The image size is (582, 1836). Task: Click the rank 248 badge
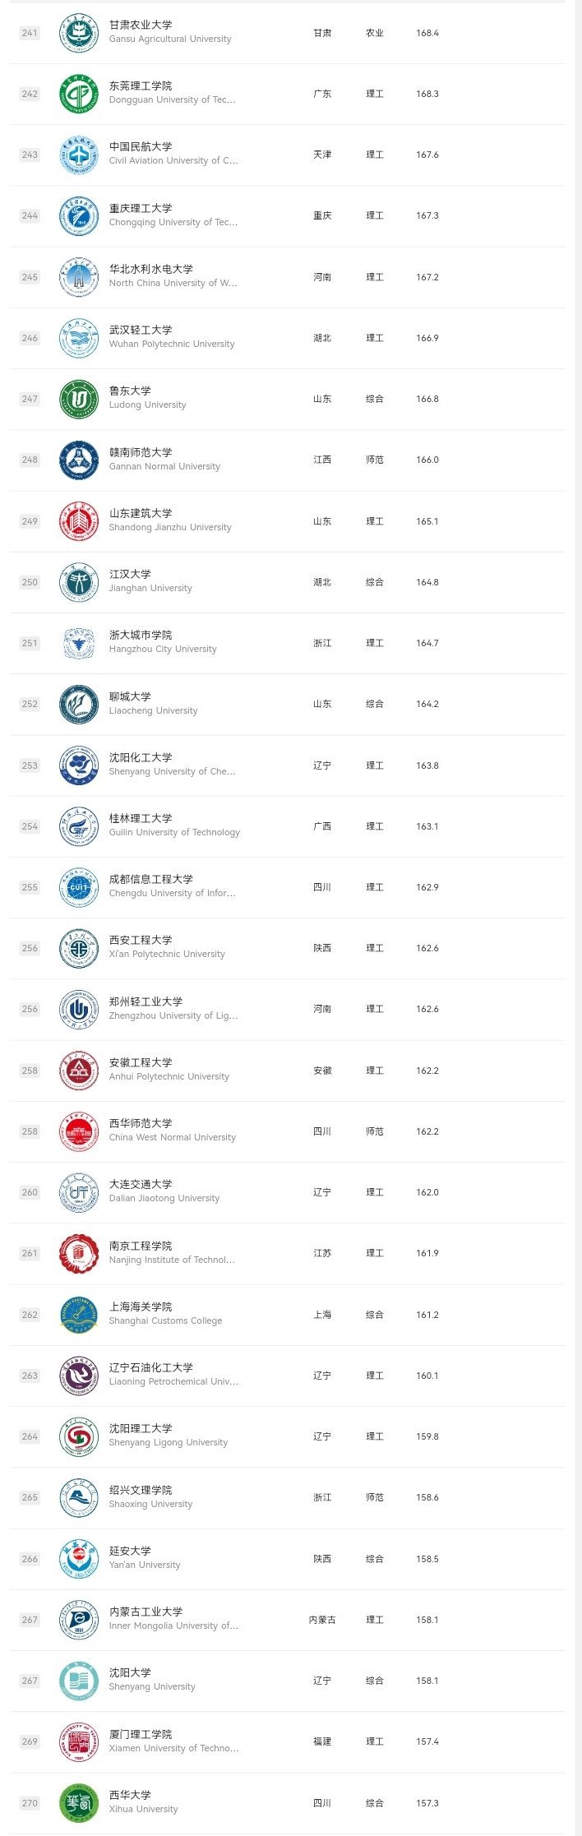30,460
